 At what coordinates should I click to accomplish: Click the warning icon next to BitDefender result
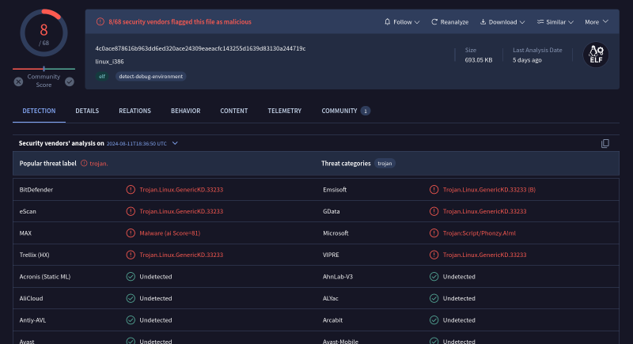pos(131,190)
